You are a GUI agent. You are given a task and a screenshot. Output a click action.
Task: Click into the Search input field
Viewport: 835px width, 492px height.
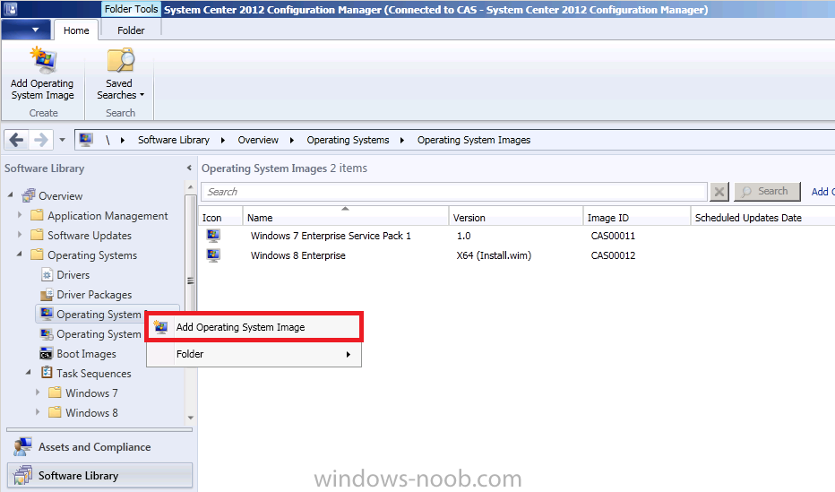click(454, 192)
